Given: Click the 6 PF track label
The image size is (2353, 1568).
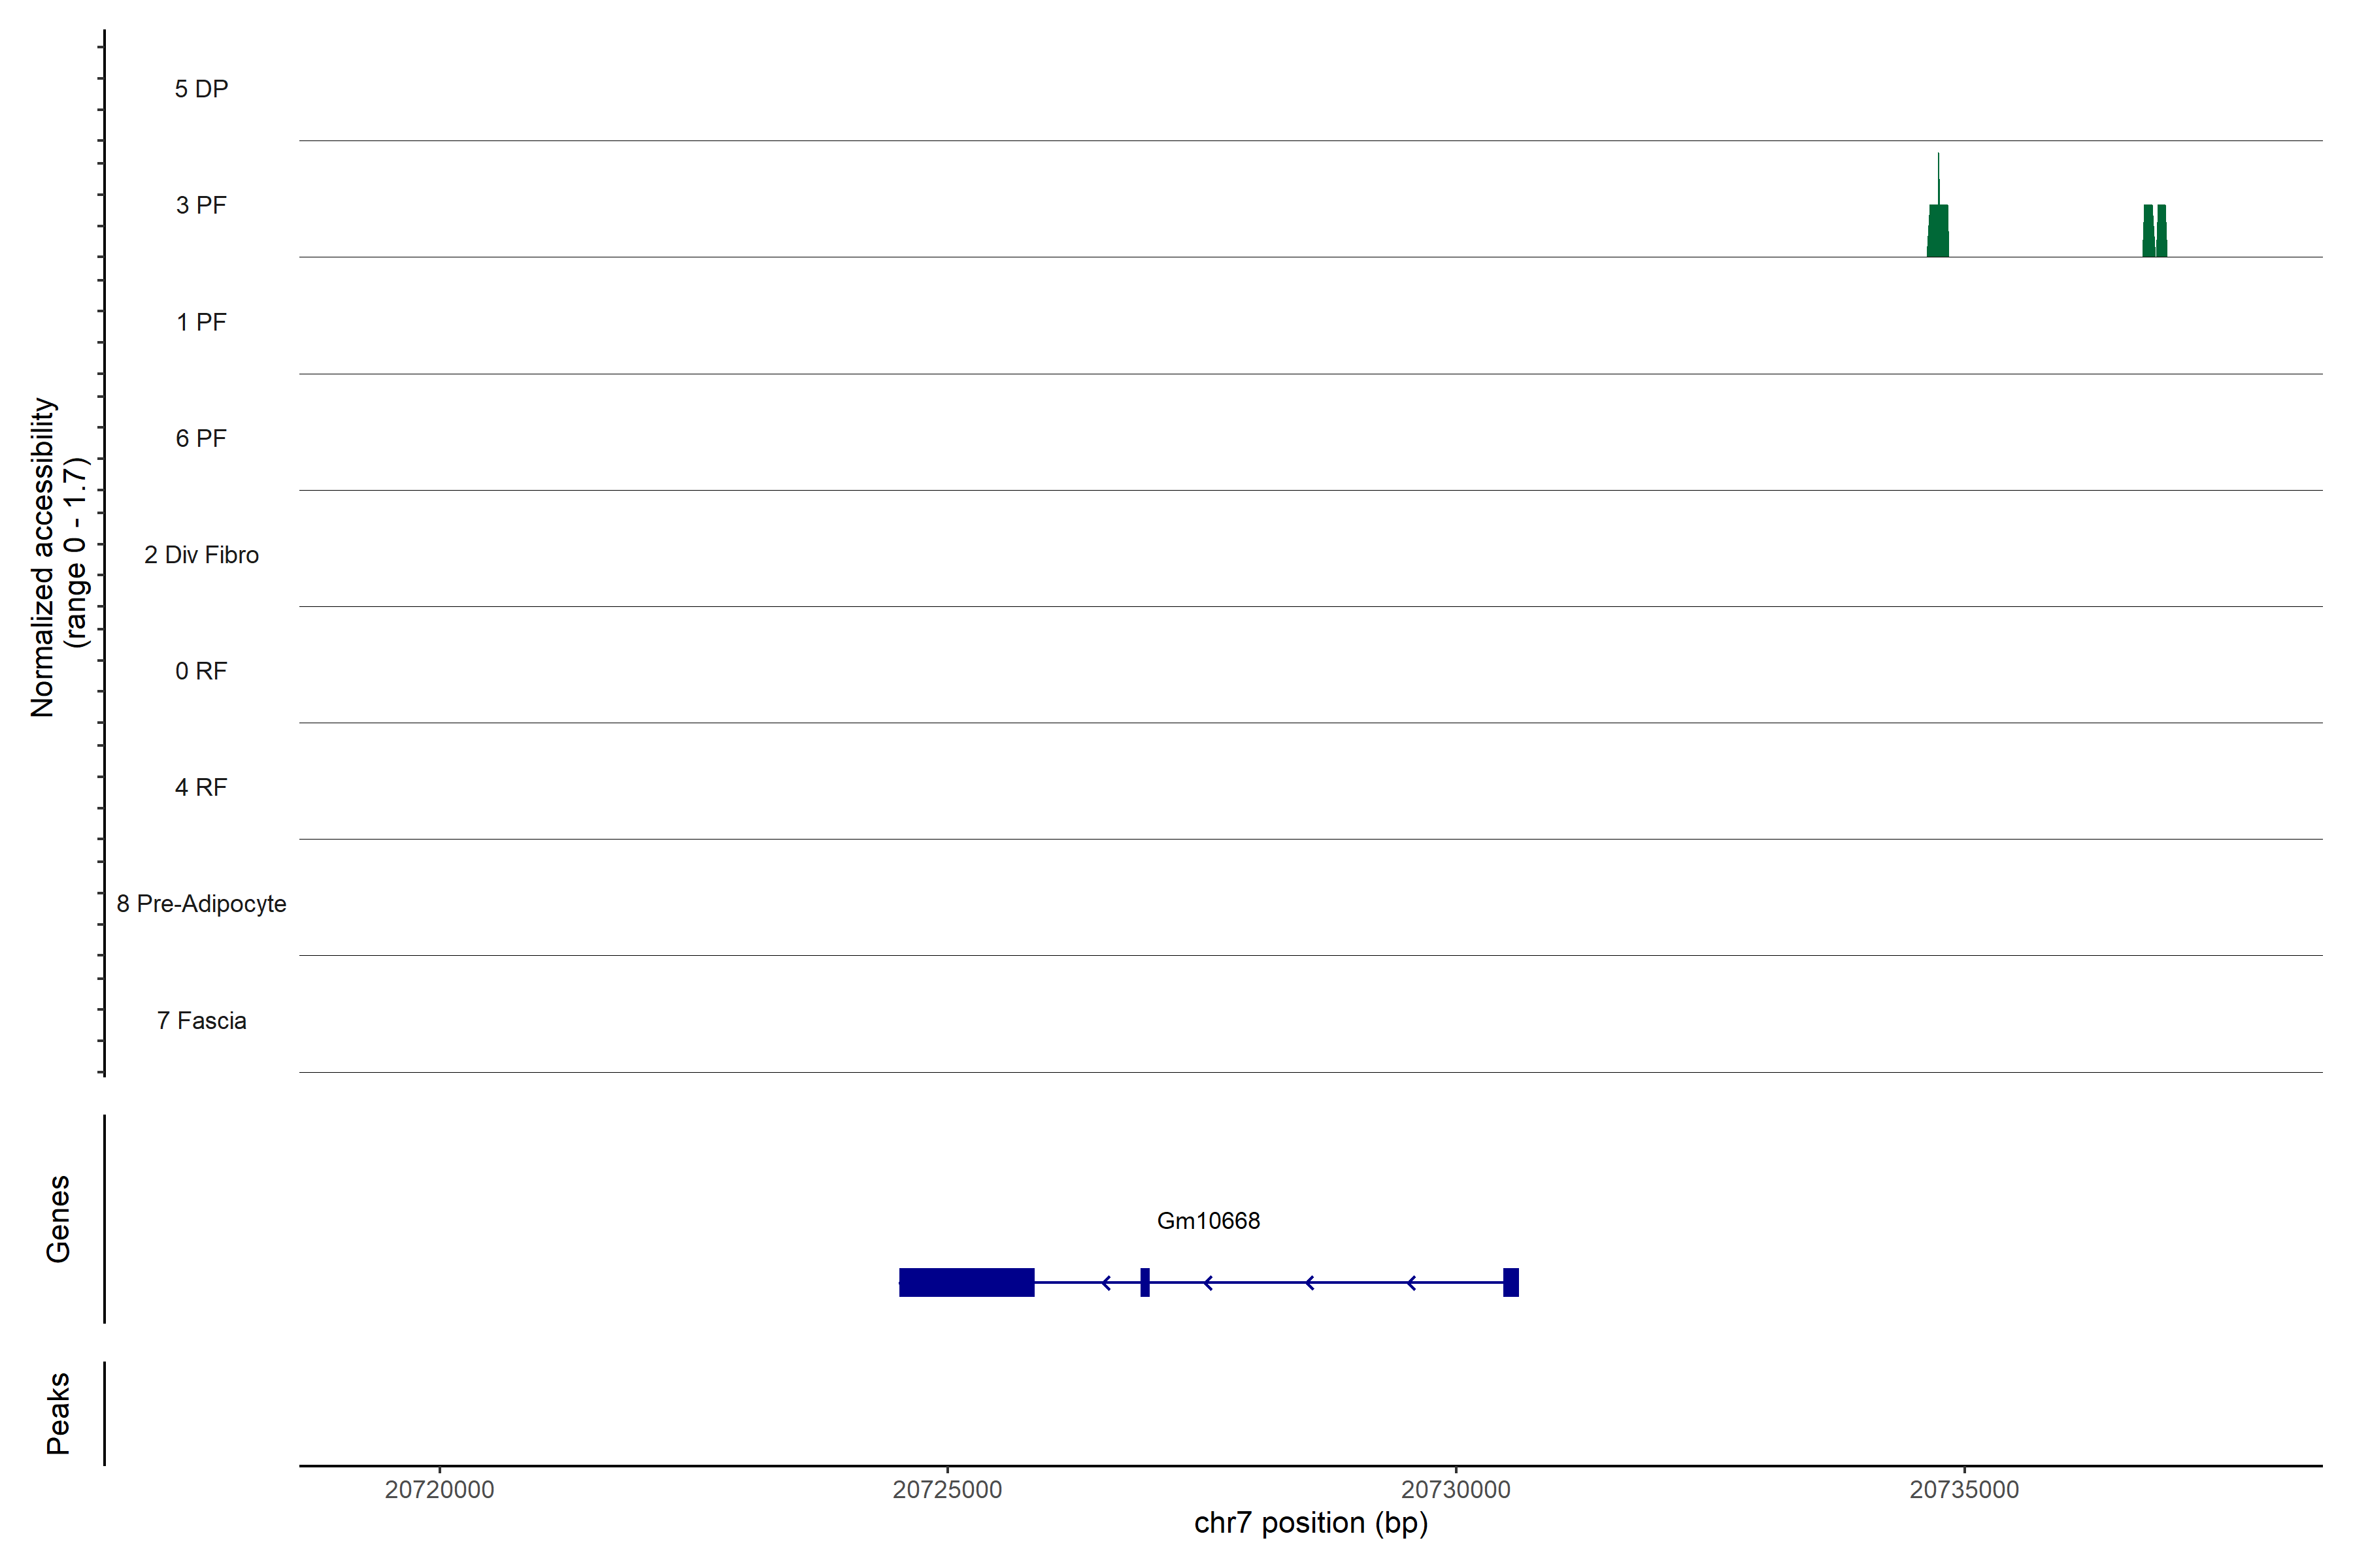Looking at the screenshot, I should pos(201,438).
